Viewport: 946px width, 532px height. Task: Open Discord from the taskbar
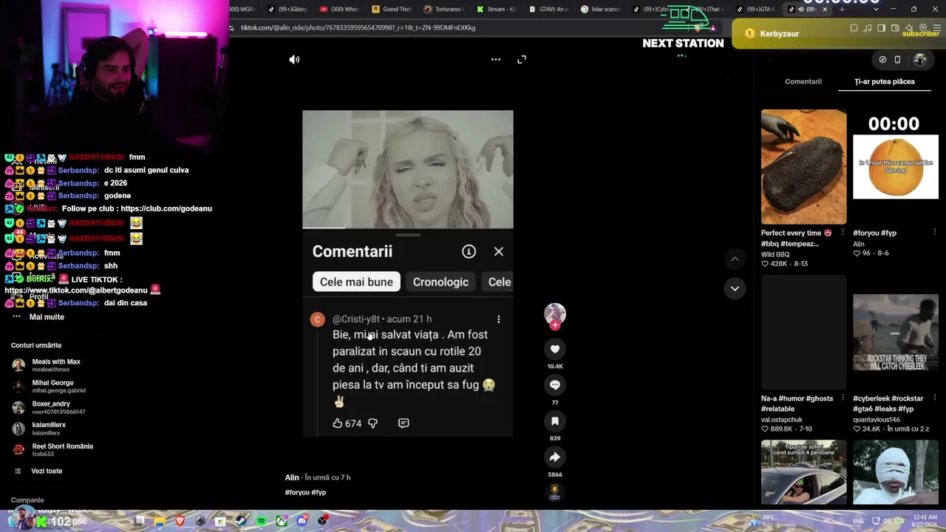pyautogui.click(x=302, y=522)
